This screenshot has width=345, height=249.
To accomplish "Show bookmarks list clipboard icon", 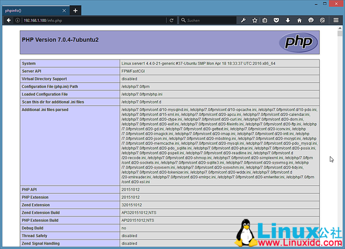I will [x=265, y=21].
